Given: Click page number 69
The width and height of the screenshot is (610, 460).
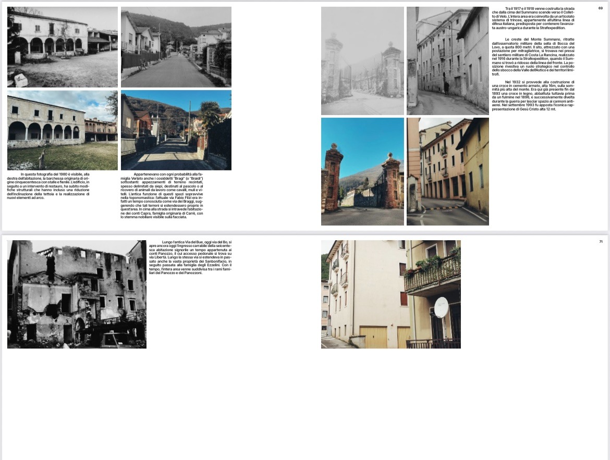Looking at the screenshot, I should (x=600, y=8).
